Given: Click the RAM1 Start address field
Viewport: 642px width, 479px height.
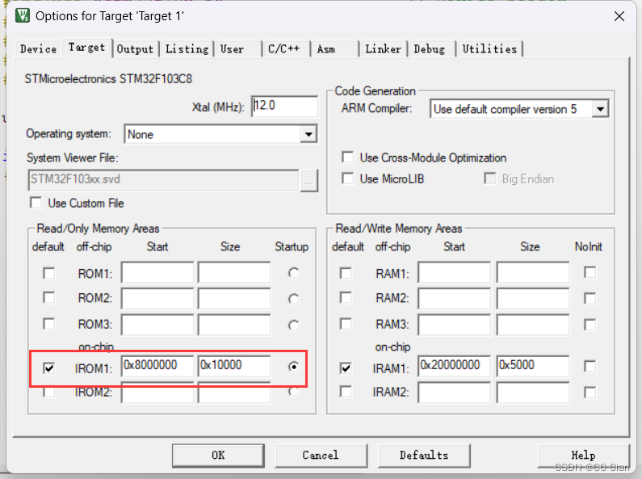Looking at the screenshot, I should [454, 273].
